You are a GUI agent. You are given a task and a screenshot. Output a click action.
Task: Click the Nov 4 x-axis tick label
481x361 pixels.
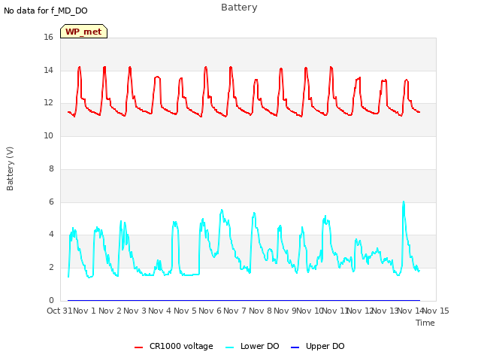(160, 311)
